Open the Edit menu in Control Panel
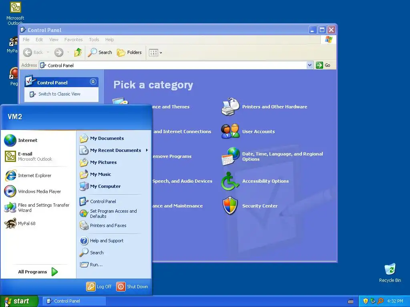Viewport: 410px width, 307px height. coord(39,40)
